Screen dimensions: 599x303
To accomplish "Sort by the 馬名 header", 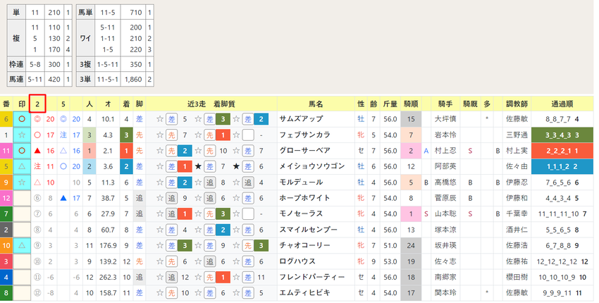I will tap(316, 104).
